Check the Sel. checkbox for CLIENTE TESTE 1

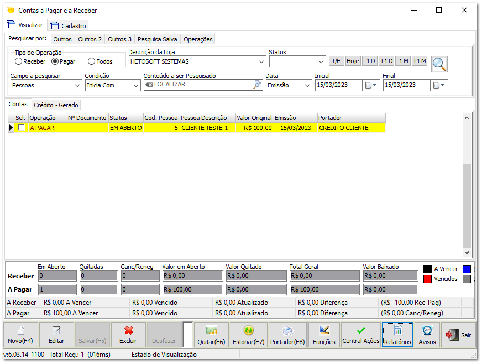21,128
